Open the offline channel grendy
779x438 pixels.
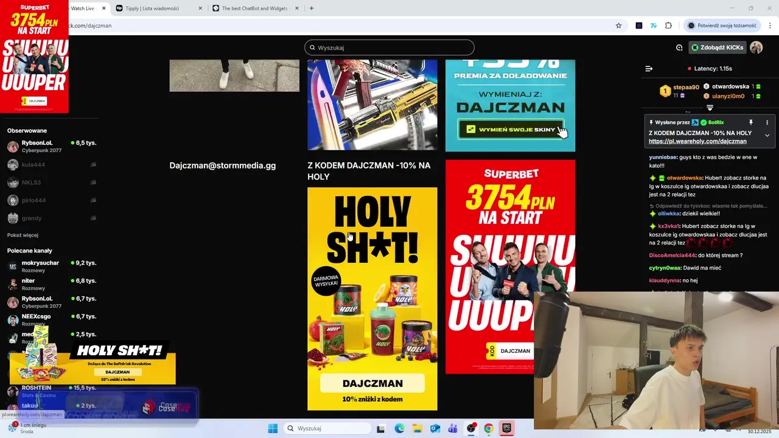point(52,218)
